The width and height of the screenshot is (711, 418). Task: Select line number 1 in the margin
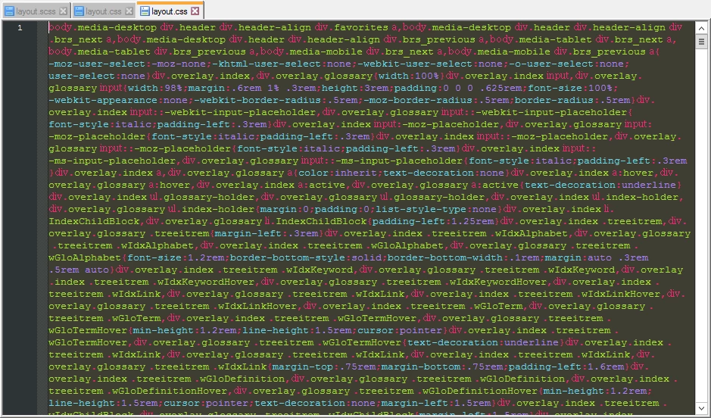(20, 28)
